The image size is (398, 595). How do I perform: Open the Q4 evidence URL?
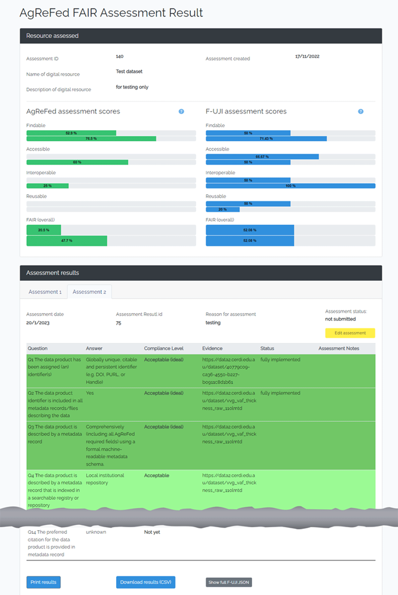coord(229,483)
